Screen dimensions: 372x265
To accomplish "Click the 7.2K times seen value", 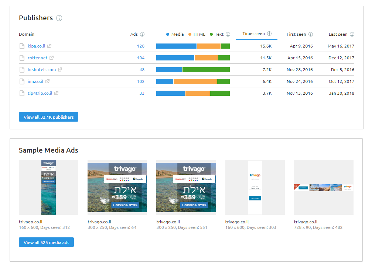I will 267,70.
